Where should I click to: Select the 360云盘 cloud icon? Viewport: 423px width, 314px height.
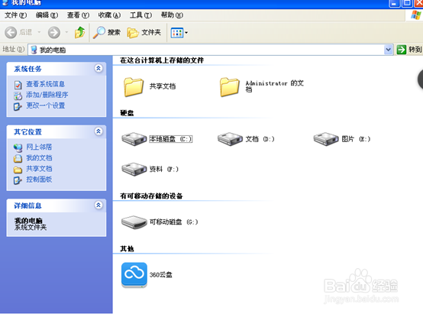click(x=134, y=275)
